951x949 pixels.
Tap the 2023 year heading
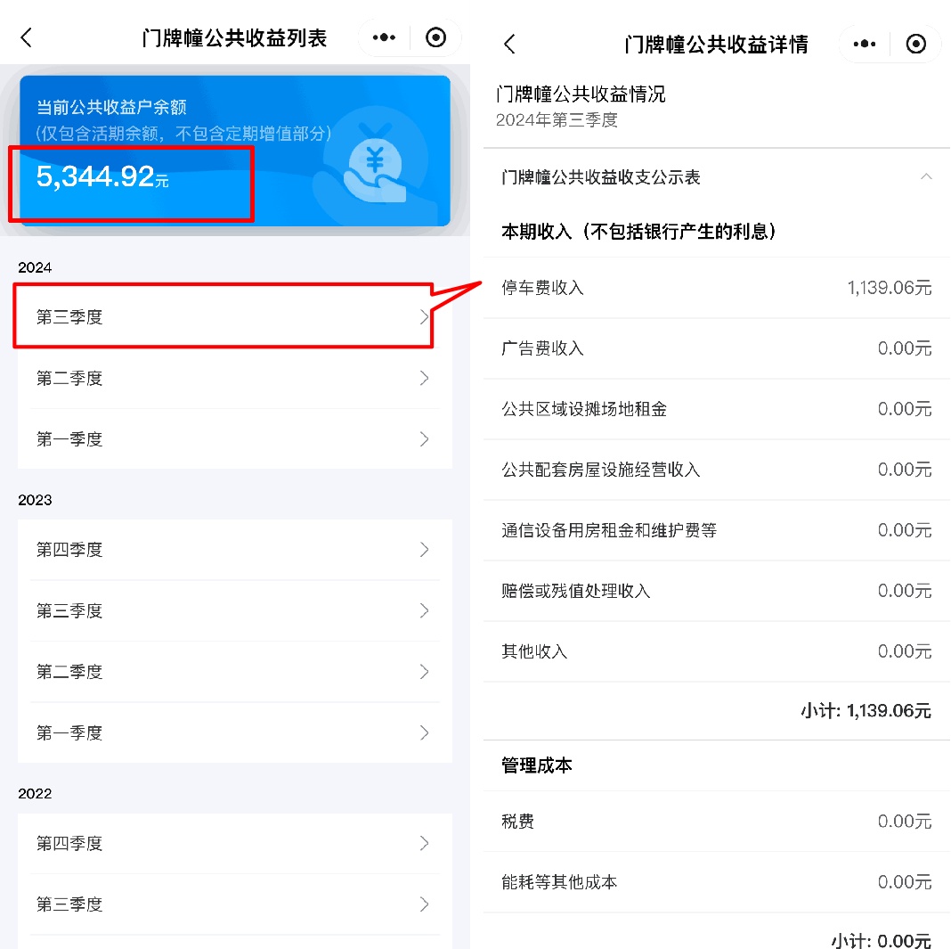pos(35,500)
